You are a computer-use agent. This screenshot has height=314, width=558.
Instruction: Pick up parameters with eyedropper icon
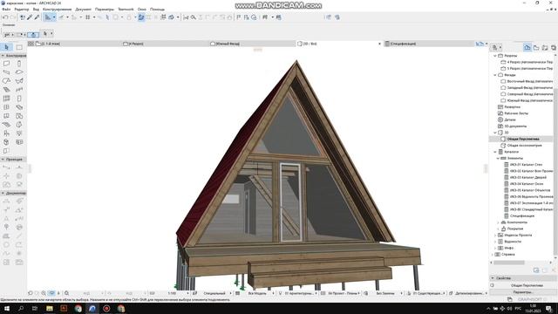(30, 17)
